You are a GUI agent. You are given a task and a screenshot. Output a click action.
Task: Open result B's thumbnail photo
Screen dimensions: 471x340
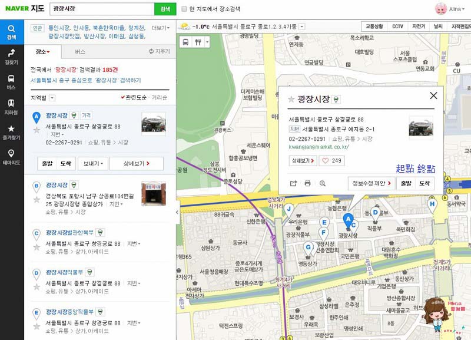(x=154, y=194)
